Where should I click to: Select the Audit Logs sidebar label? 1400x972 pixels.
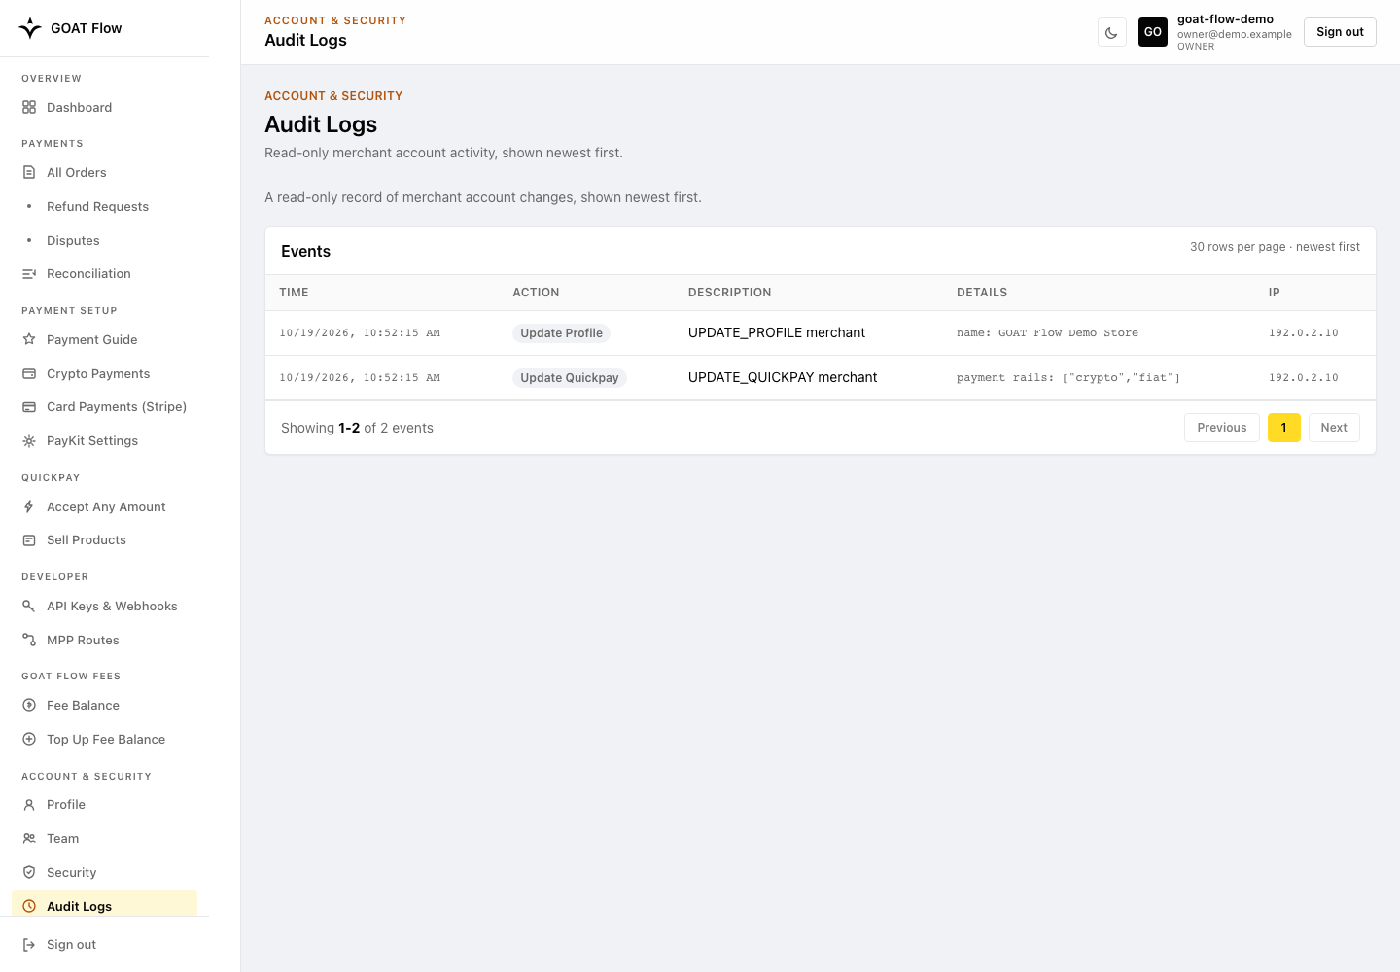point(79,907)
